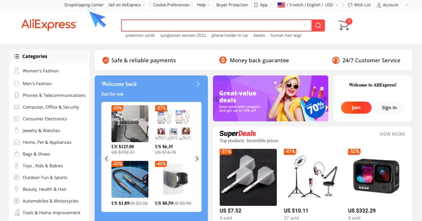The height and width of the screenshot is (221, 422).
Task: Click inside the search input field
Action: click(193, 25)
